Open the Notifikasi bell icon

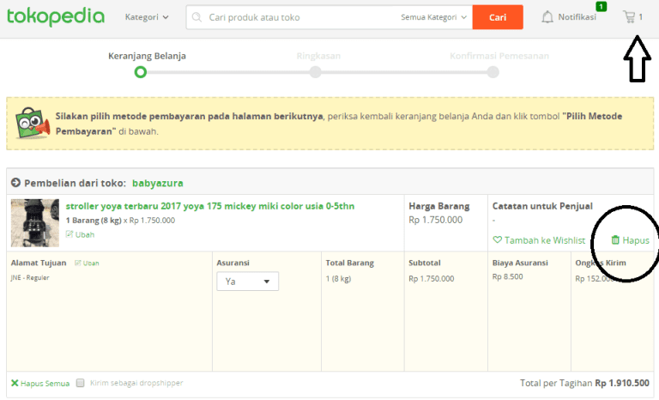(x=547, y=17)
